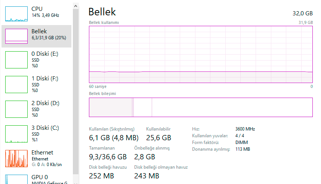Click the sidebar scrollbar up arrow
The image size is (321, 184).
(76, 6)
